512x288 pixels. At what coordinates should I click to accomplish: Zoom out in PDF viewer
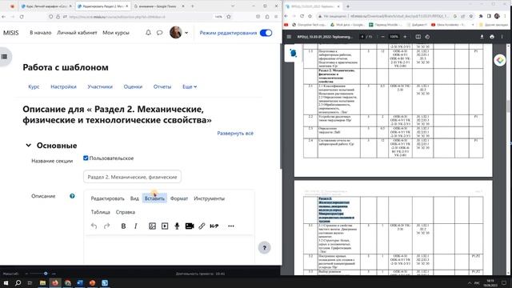(x=382, y=37)
